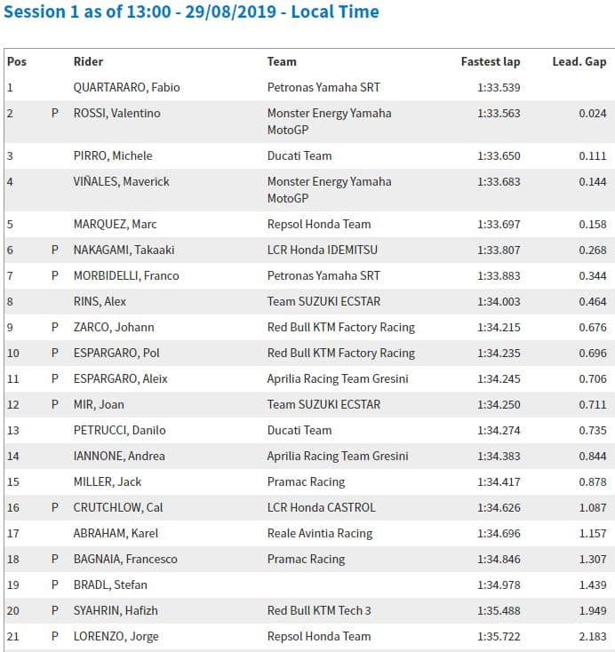Click the P marker beside MIR, Joan

(55, 404)
